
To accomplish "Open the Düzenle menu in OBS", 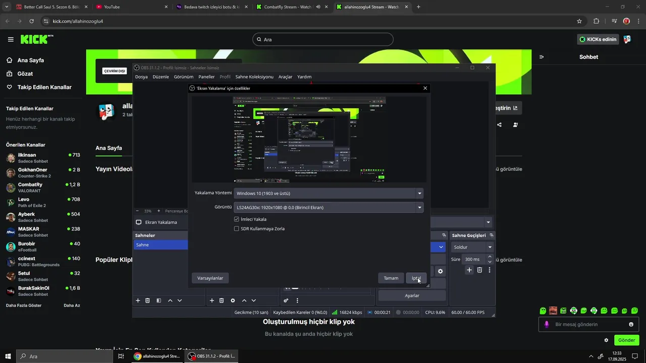I will [x=160, y=77].
